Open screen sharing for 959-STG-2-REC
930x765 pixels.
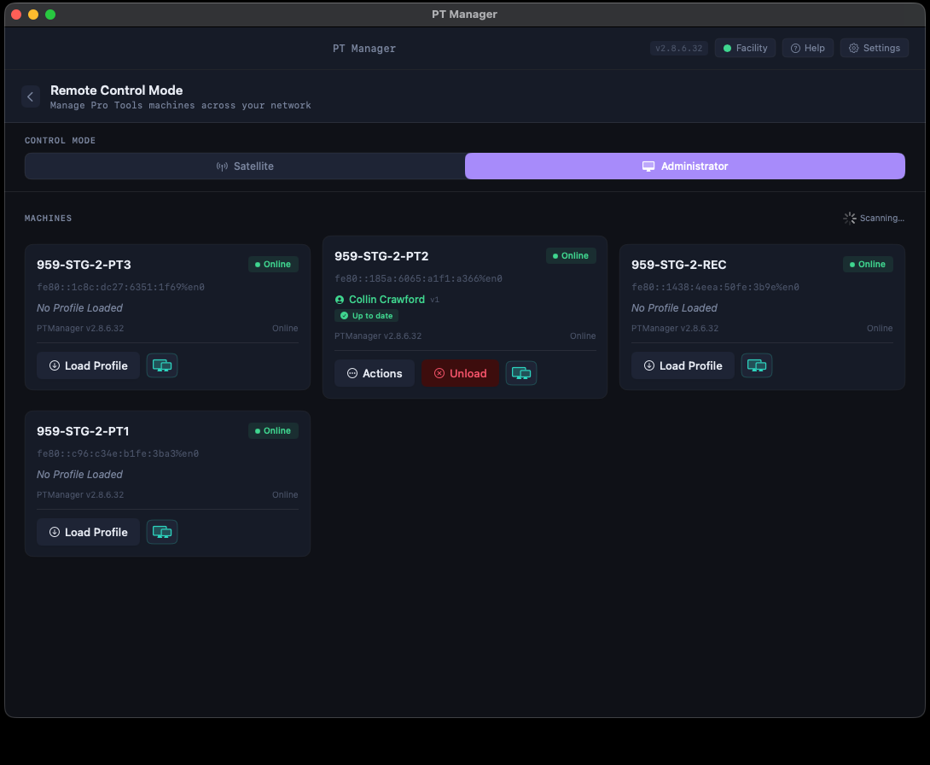pos(757,365)
